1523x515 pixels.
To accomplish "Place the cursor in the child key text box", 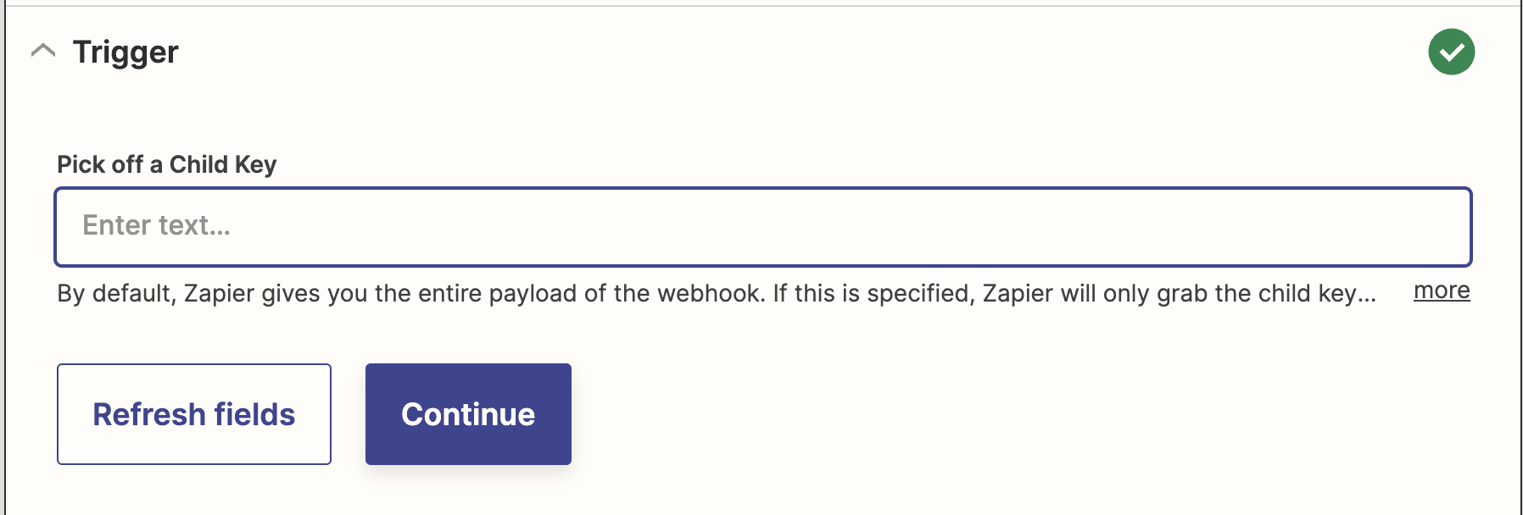I will 762,227.
